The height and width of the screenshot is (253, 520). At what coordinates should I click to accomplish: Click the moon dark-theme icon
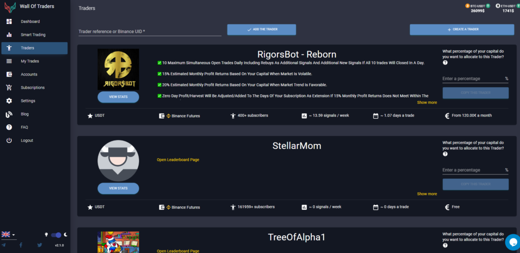pyautogui.click(x=65, y=235)
